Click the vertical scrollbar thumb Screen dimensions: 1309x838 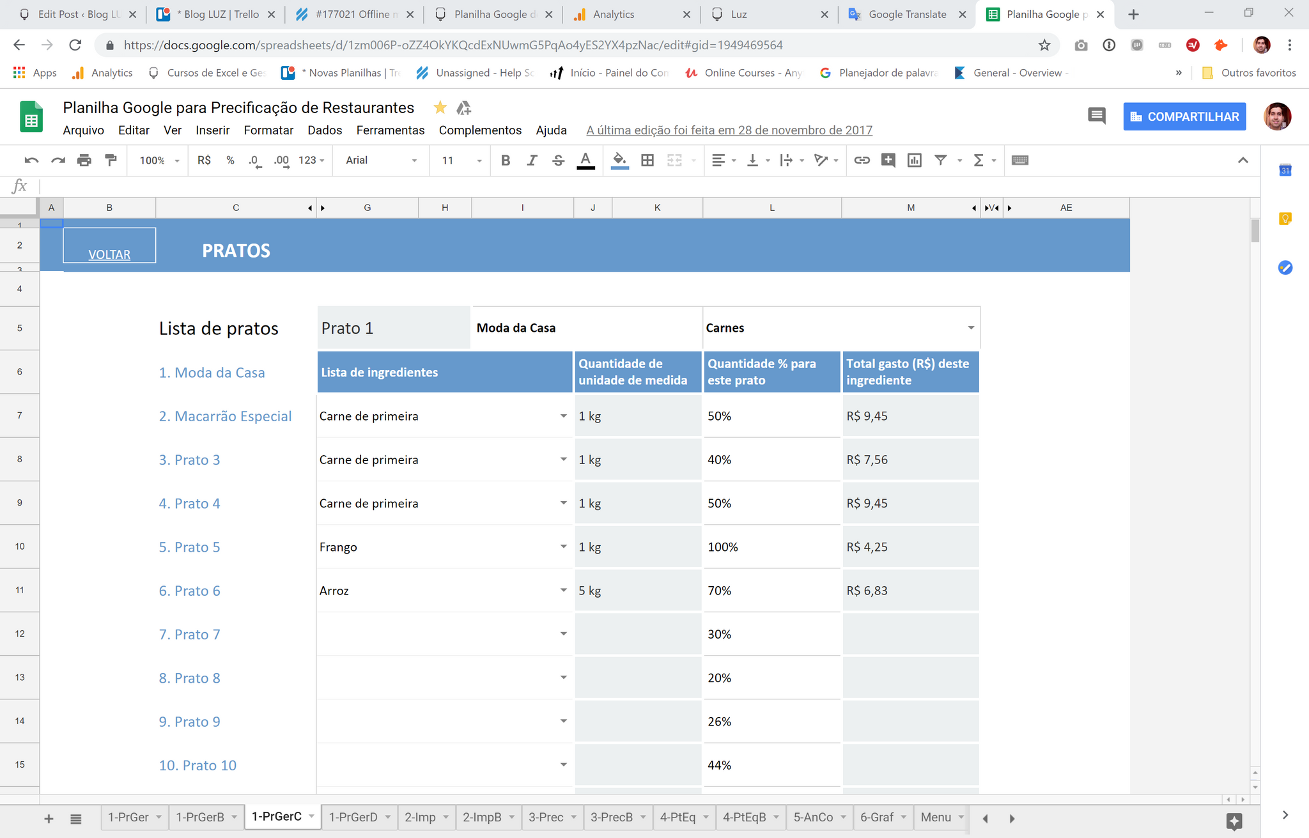tap(1255, 230)
